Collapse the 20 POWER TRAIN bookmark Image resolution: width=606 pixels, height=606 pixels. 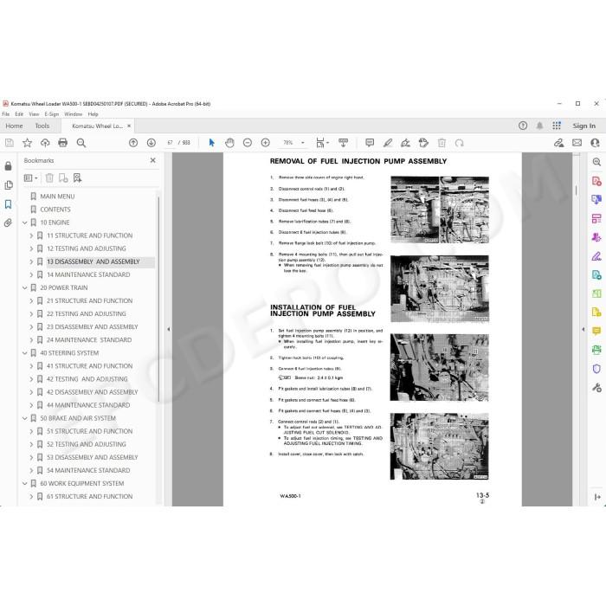[x=25, y=287]
